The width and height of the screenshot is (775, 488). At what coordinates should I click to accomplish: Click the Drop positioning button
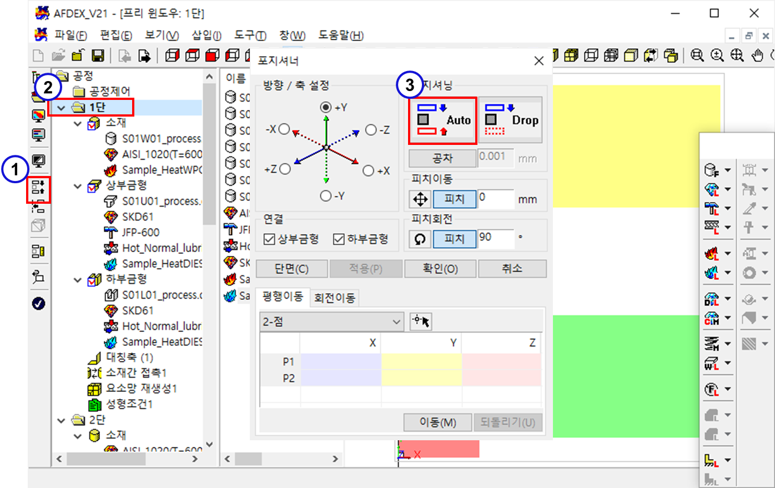(x=510, y=120)
